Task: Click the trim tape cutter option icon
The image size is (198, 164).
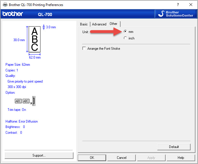Action: coord(25,101)
